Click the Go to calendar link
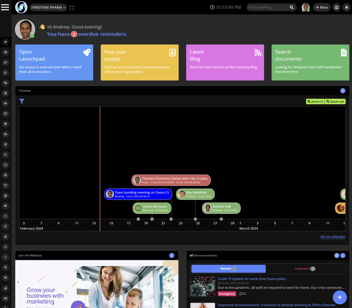This screenshot has width=352, height=308. coord(333,236)
